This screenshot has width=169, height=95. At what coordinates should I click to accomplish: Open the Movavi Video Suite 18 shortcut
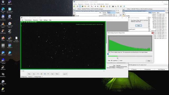(x=10, y=25)
